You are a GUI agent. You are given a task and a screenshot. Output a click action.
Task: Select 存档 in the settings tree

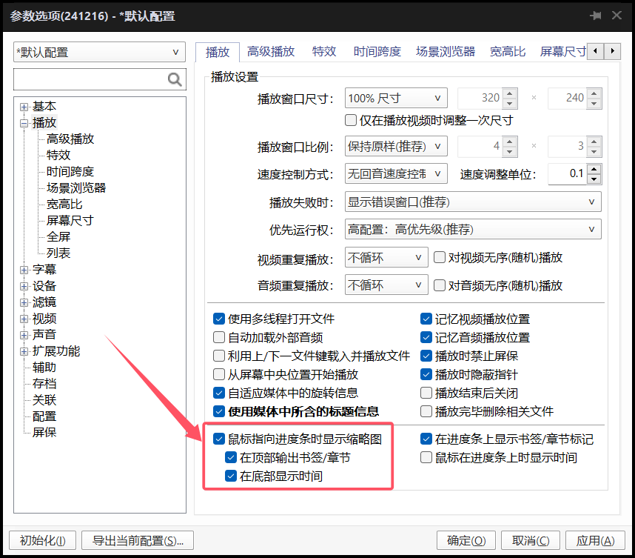(x=44, y=384)
